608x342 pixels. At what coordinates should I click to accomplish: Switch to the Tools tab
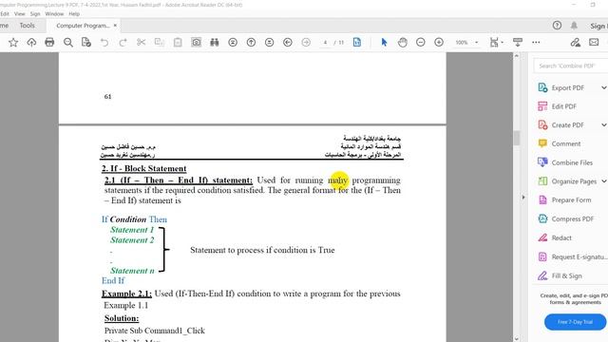click(28, 26)
